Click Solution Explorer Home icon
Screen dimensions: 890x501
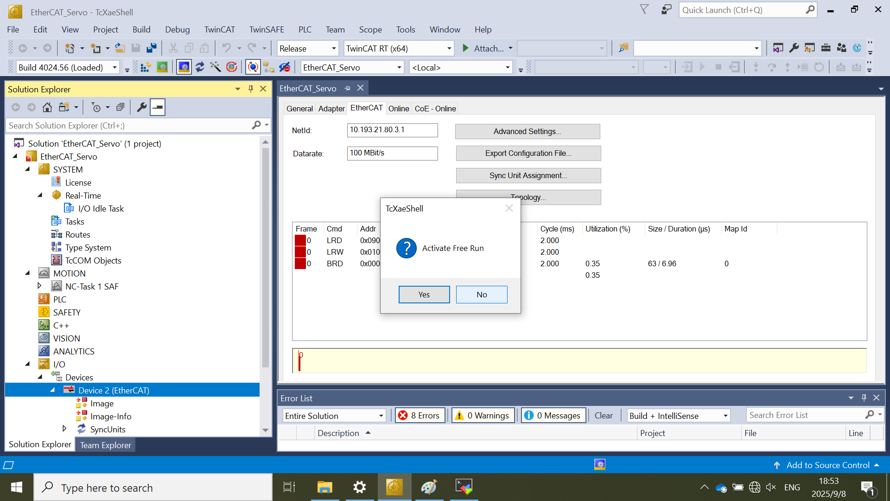[47, 108]
